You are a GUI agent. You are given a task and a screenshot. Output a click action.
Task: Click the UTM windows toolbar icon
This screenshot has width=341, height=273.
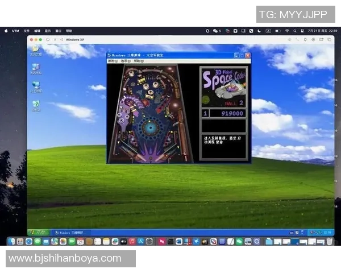coord(329,40)
